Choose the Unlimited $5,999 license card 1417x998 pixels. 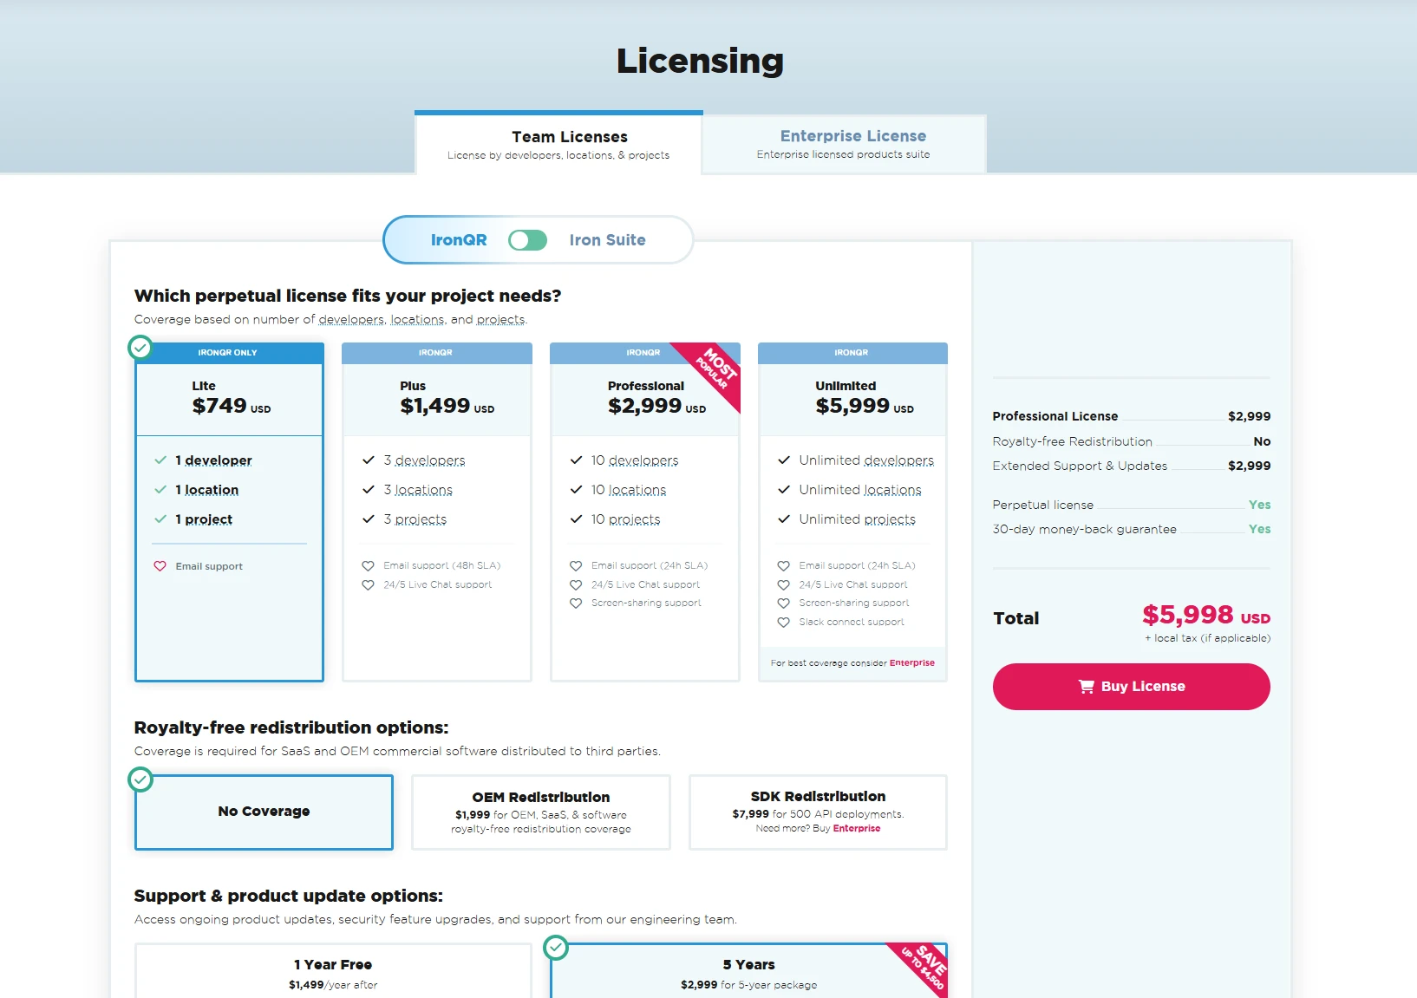852,399
